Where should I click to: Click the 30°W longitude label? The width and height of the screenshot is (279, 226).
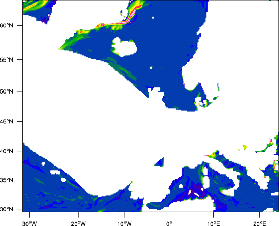(x=30, y=224)
